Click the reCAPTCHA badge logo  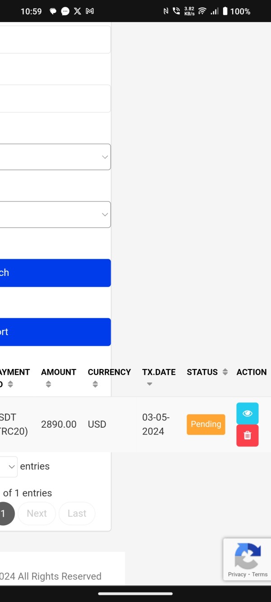[248, 556]
